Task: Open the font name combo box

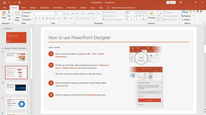Action: (45, 14)
